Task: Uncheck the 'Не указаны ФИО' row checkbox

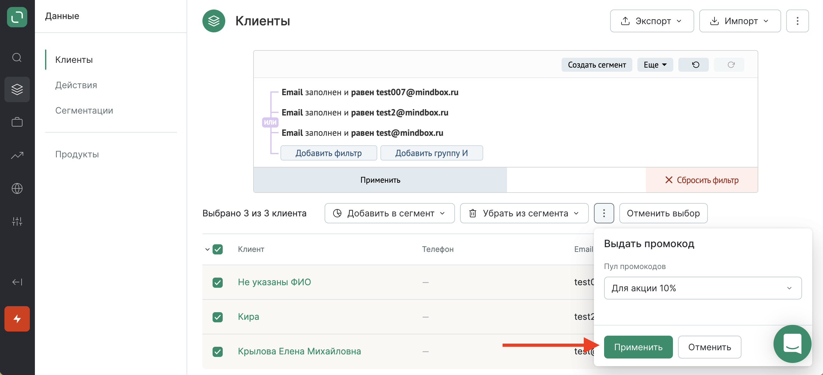Action: (218, 282)
